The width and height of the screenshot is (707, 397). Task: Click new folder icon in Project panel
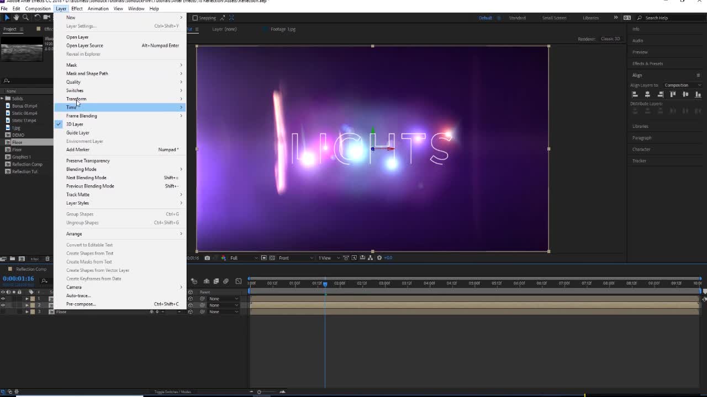coord(13,259)
